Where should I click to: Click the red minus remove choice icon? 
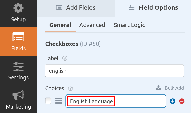click(182, 101)
